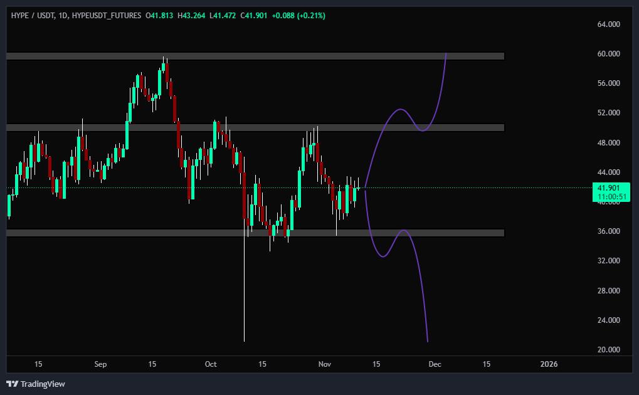Select the 64.000 price axis label
The height and width of the screenshot is (395, 639).
coord(610,24)
